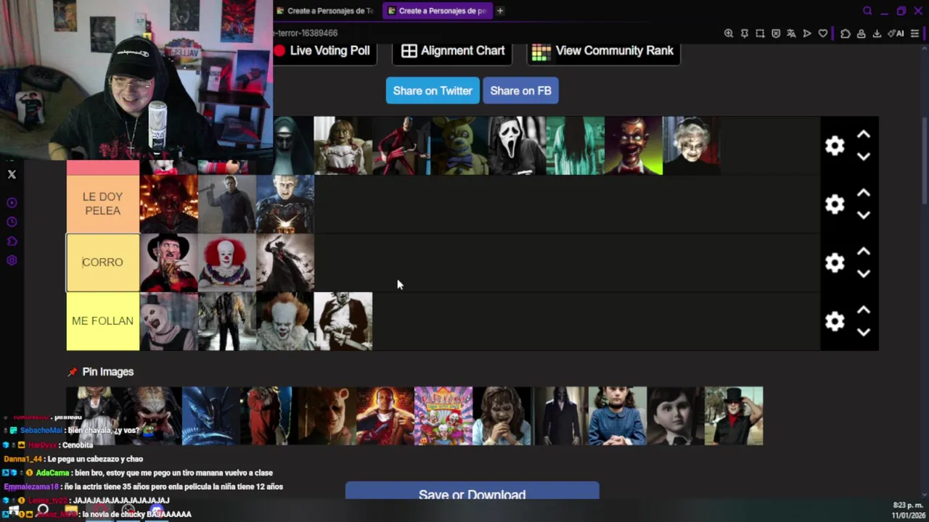Move LE DOY PELEA row up
Image resolution: width=929 pixels, height=522 pixels.
pyautogui.click(x=864, y=194)
